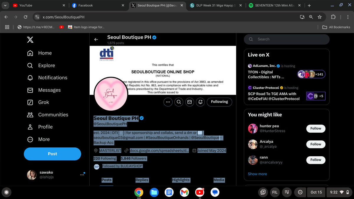Follow hunter pea

pyautogui.click(x=316, y=129)
